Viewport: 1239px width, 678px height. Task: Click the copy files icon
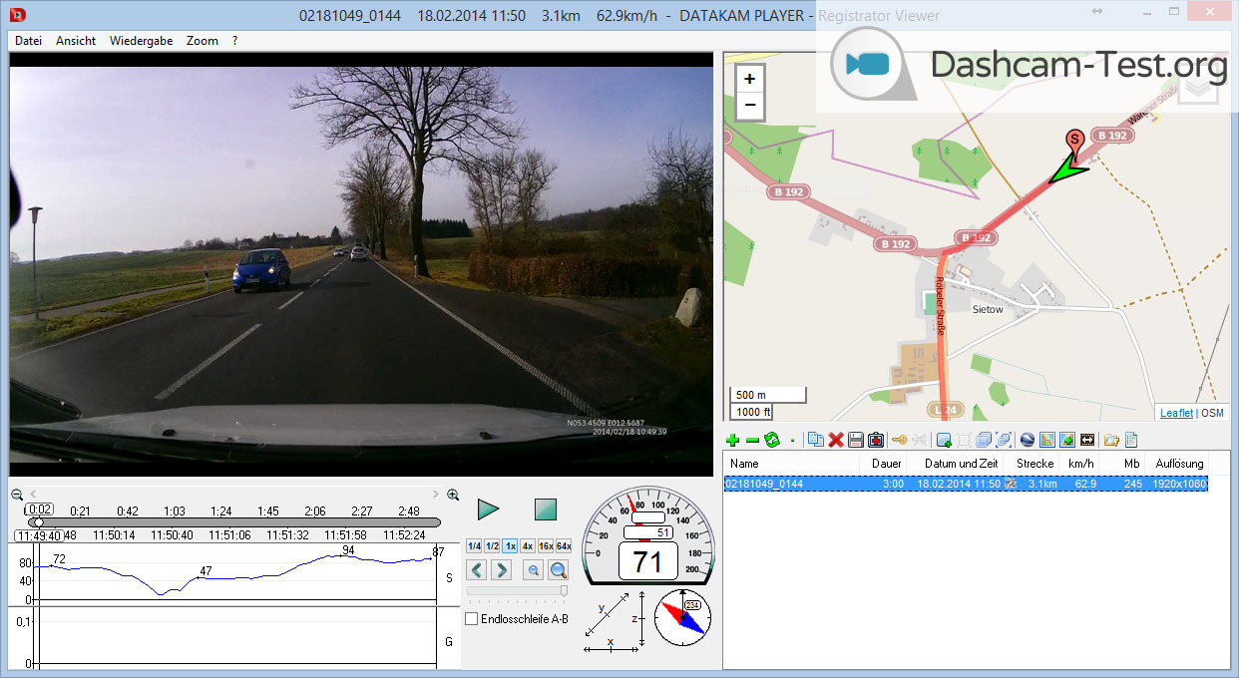point(816,440)
